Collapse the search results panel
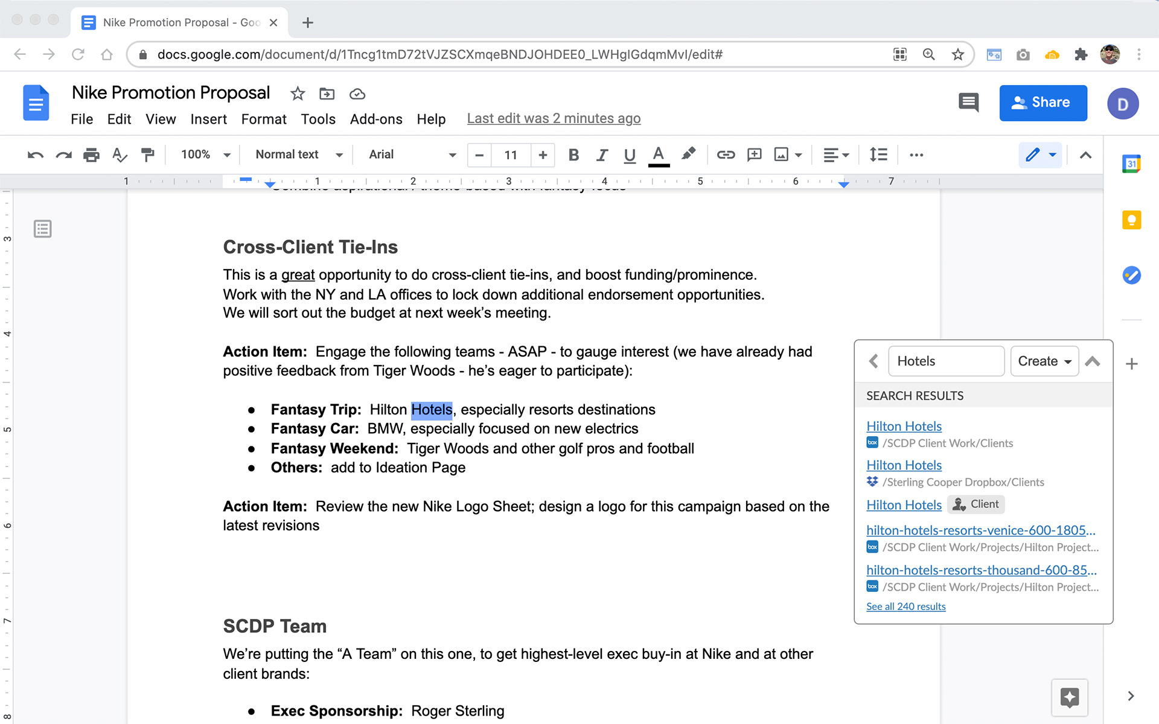Viewport: 1159px width, 724px height. 1093,361
